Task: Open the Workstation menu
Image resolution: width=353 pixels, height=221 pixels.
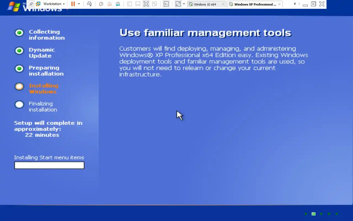Action: coord(54,4)
